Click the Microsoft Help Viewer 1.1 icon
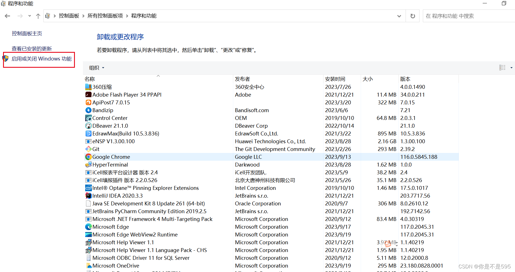The height and width of the screenshot is (272, 515). (x=88, y=242)
